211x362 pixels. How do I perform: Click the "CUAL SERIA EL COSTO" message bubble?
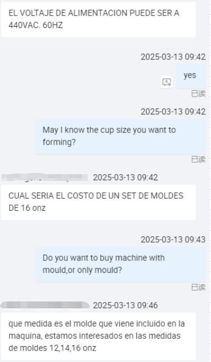[x=99, y=202]
